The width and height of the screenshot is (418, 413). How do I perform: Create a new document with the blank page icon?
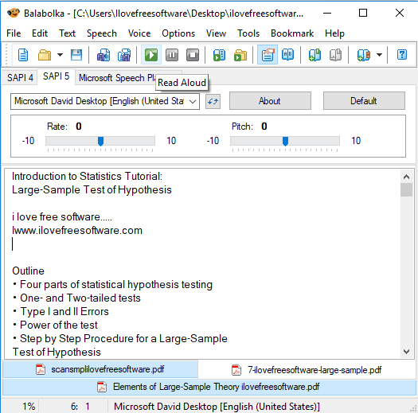23,55
